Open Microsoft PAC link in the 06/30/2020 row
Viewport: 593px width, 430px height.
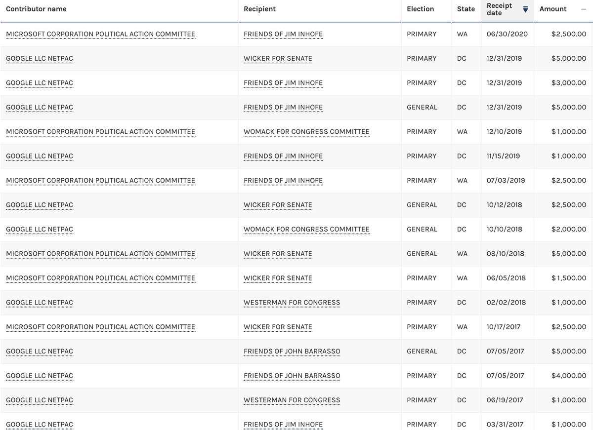(100, 34)
